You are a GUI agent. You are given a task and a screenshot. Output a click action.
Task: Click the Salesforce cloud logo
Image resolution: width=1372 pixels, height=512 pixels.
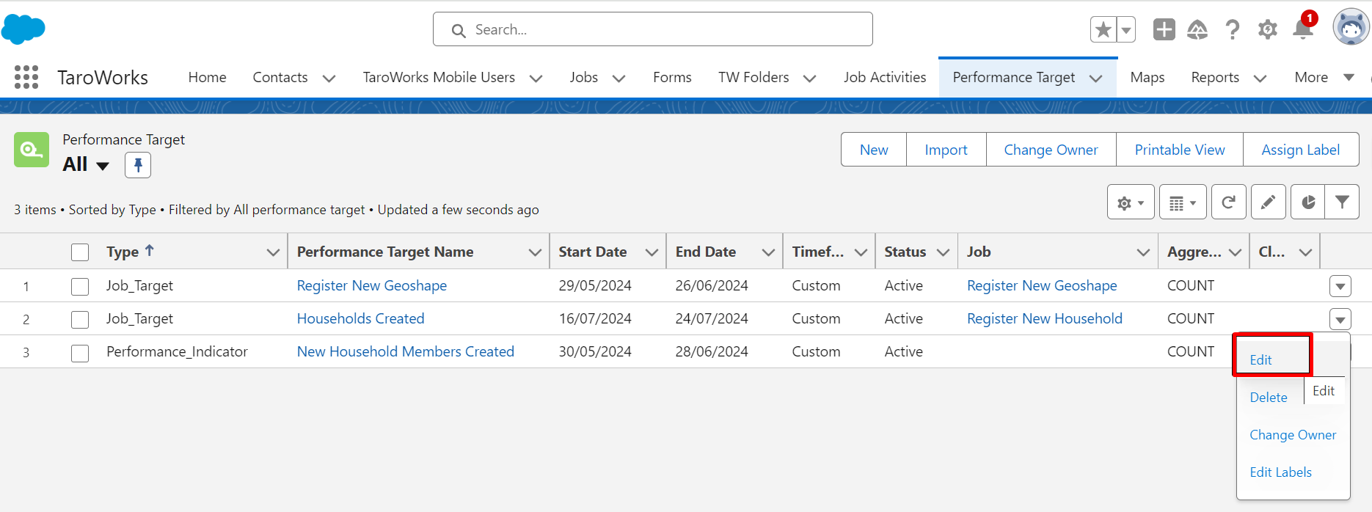[23, 29]
